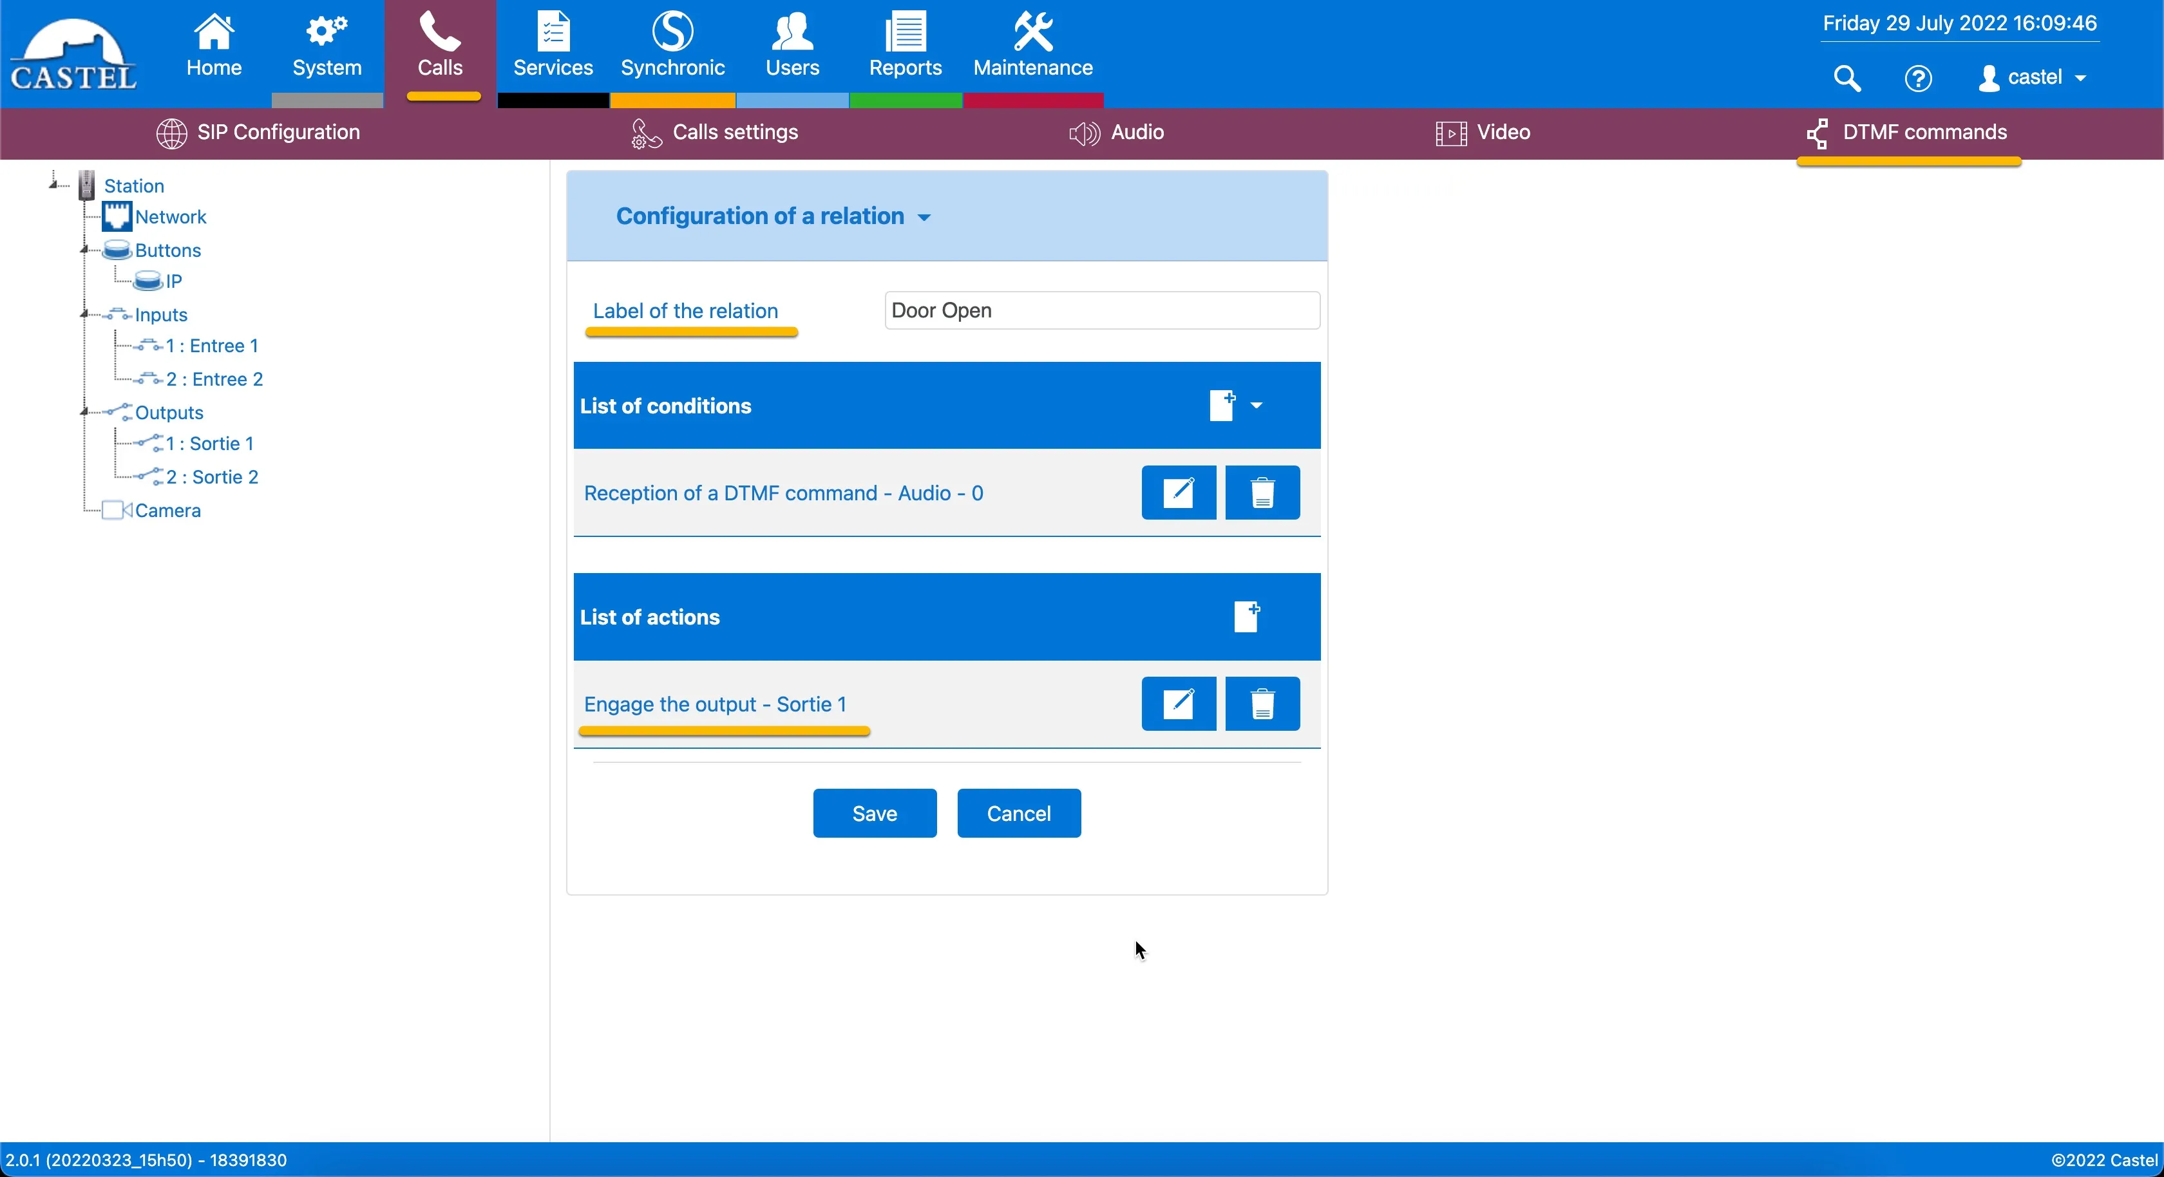The width and height of the screenshot is (2164, 1177).
Task: Delete the DTMF command condition
Action: click(x=1262, y=493)
